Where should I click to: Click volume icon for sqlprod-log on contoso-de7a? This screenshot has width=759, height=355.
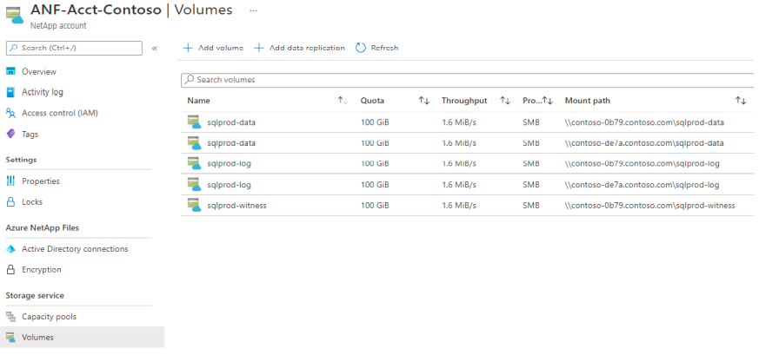(x=194, y=185)
